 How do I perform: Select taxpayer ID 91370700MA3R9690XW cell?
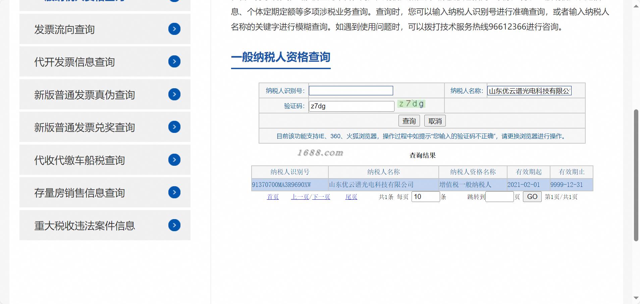(290, 185)
